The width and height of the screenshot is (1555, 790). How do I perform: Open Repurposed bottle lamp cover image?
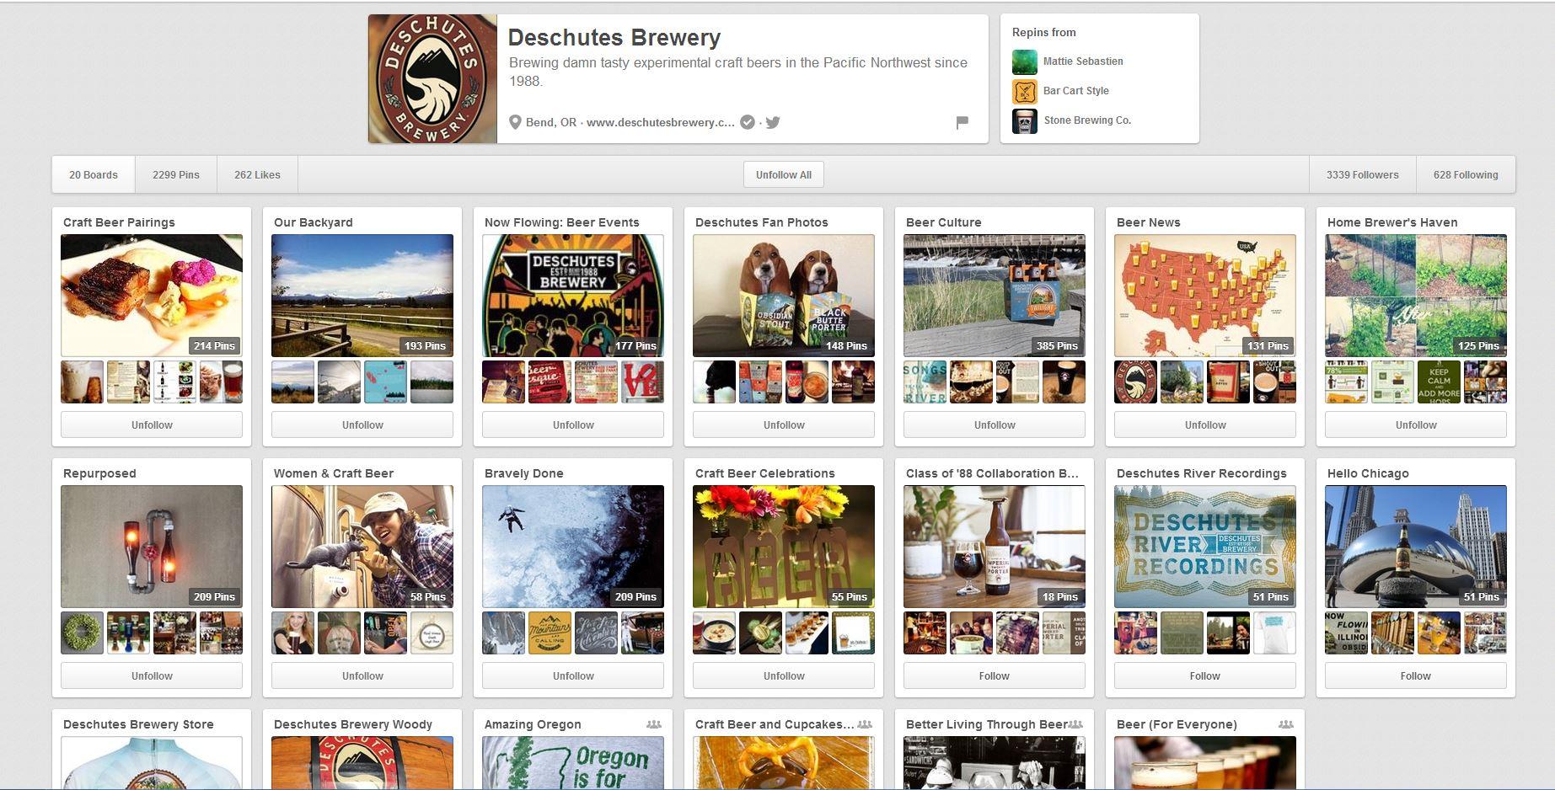(x=152, y=547)
